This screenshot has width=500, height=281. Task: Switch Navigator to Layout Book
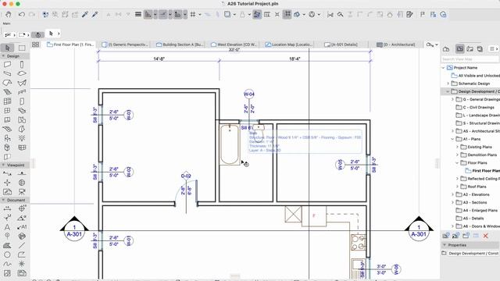coord(470,48)
